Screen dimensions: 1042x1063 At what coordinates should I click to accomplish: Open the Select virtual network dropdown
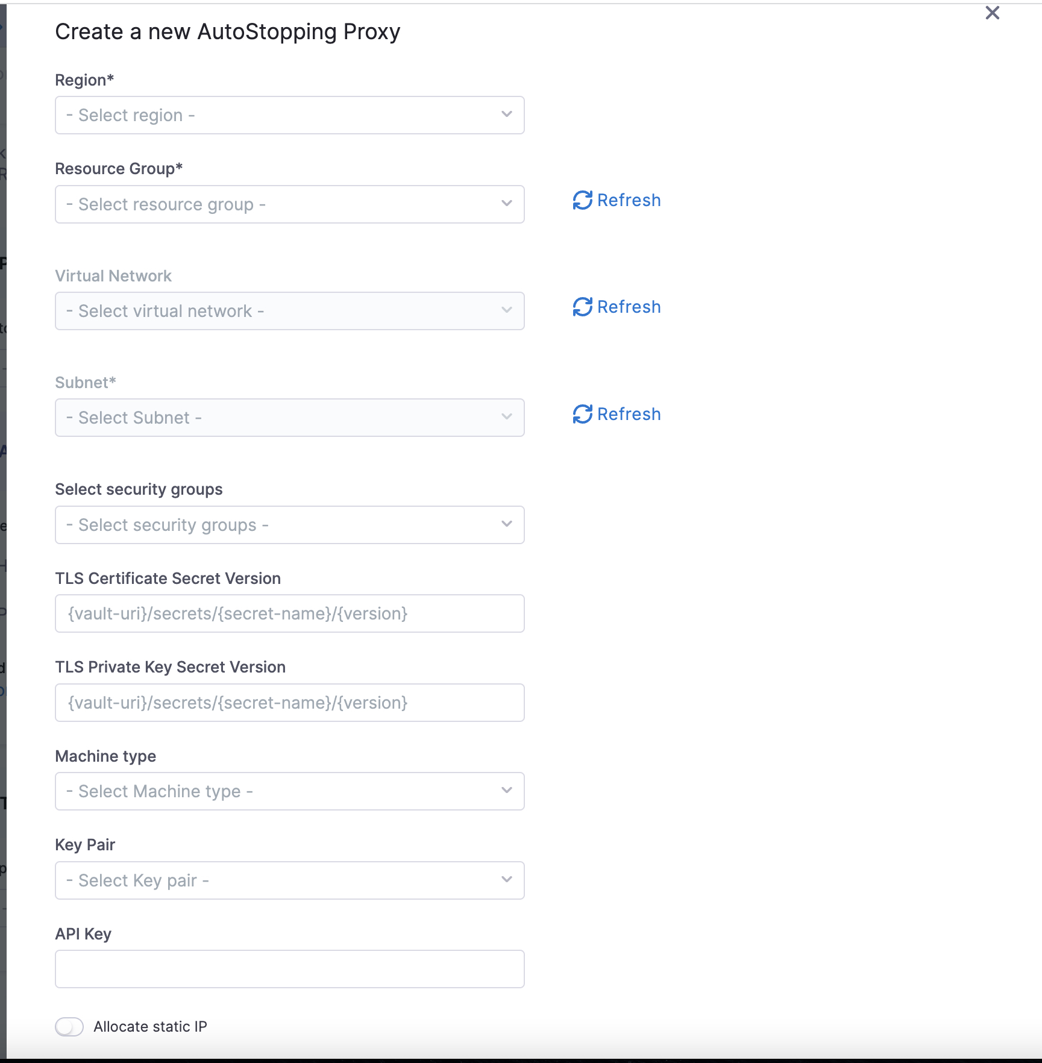[x=290, y=311]
